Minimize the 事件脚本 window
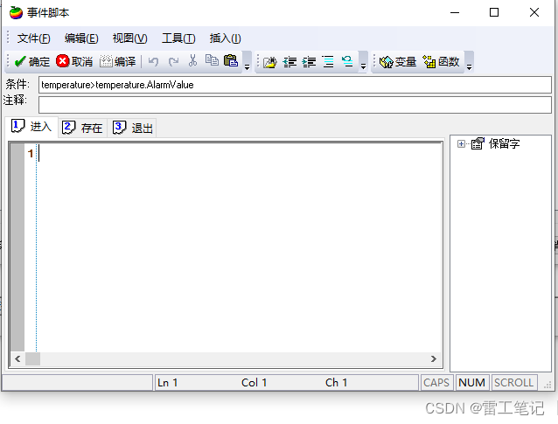Screen dimensions: 558x424 click(455, 12)
